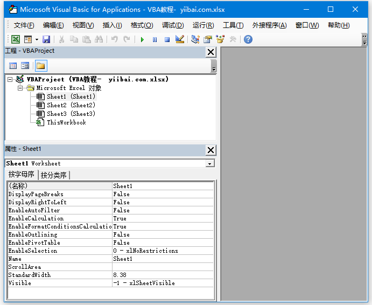Open the 帮助(H) menu

pos(339,25)
